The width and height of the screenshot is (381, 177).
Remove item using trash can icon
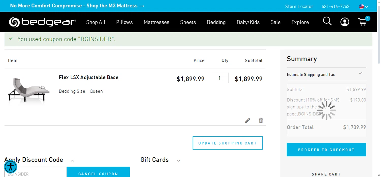(x=261, y=120)
